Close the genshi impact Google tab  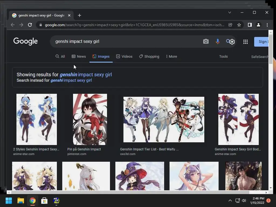point(69,15)
